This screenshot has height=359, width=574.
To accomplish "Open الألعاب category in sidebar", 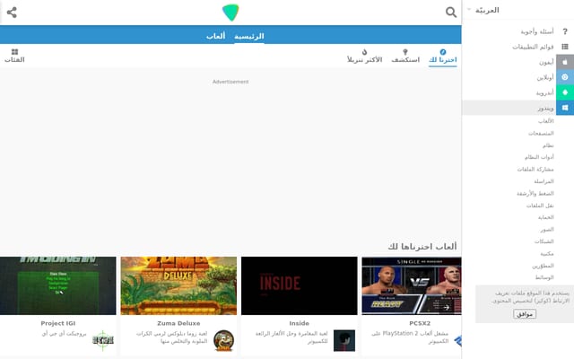I will [x=546, y=121].
